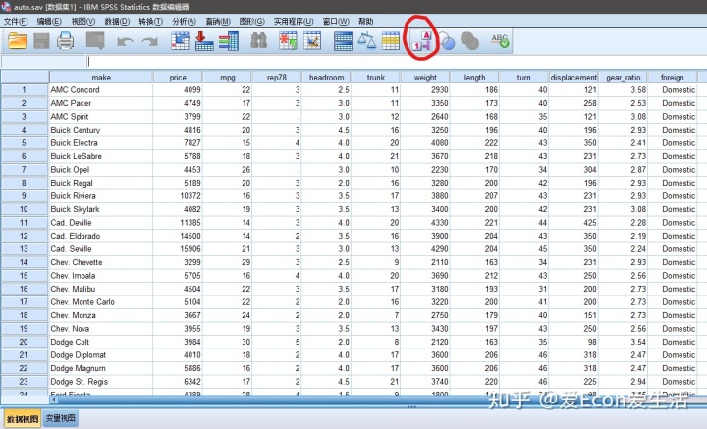Select the row header for case 23
This screenshot has height=429, width=707.
(25, 382)
